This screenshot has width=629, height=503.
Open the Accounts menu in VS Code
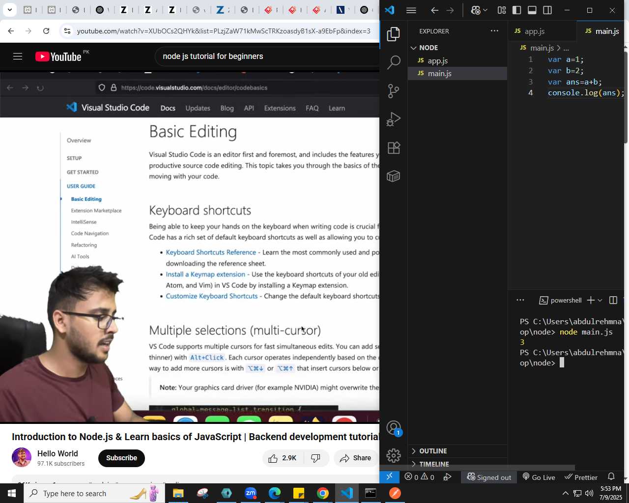click(394, 428)
